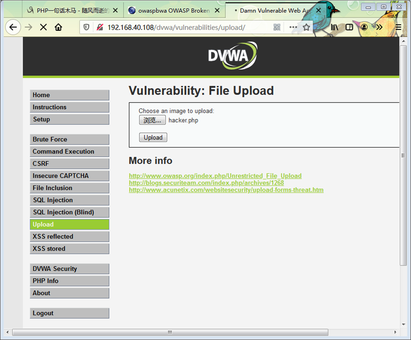Click the hacker.php selected file name
The image size is (411, 340).
tap(183, 120)
